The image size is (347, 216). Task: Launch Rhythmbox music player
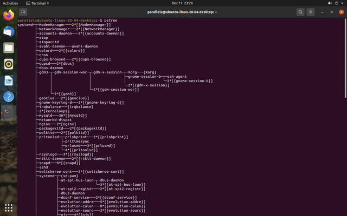(x=9, y=64)
